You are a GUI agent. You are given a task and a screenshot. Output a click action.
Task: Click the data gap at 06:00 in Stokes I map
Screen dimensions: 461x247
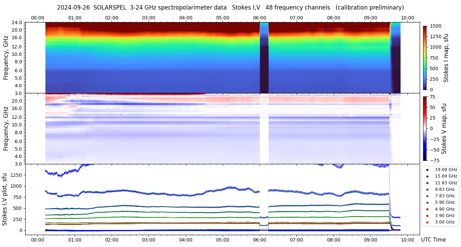tap(264, 58)
